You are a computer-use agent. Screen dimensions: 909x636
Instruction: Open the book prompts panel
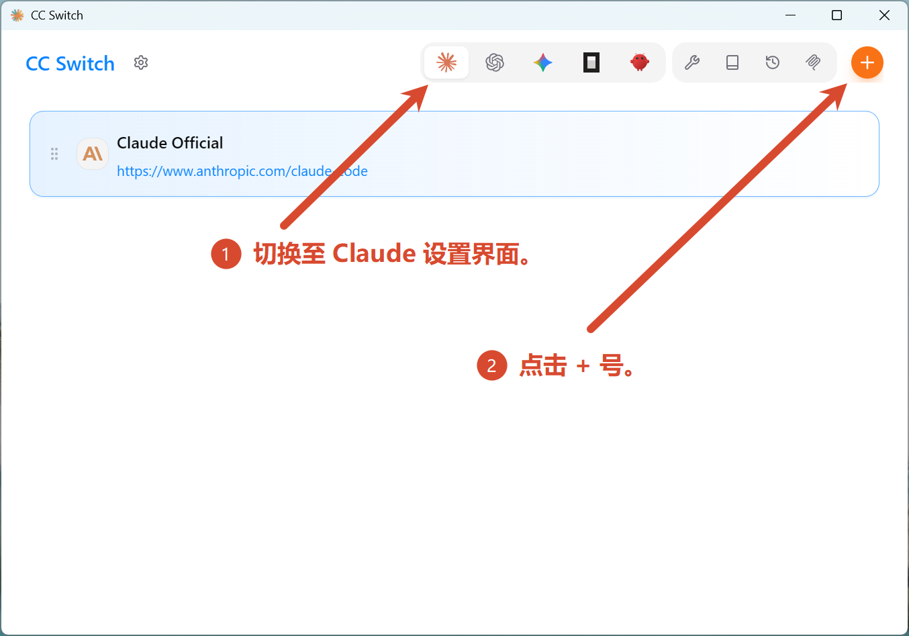pos(732,62)
